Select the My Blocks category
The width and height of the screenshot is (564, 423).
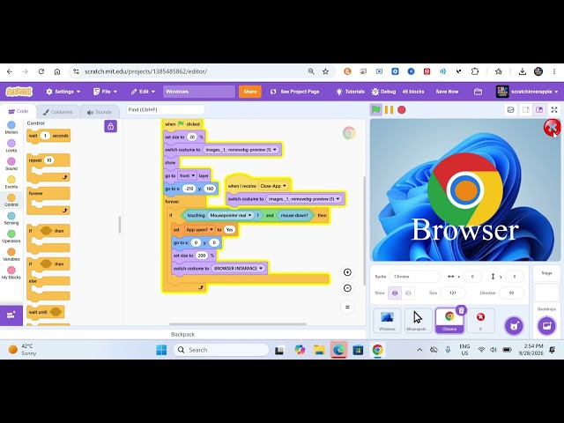coord(11,273)
